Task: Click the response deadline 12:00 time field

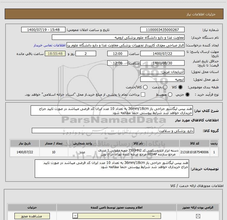Action: (x=118, y=53)
